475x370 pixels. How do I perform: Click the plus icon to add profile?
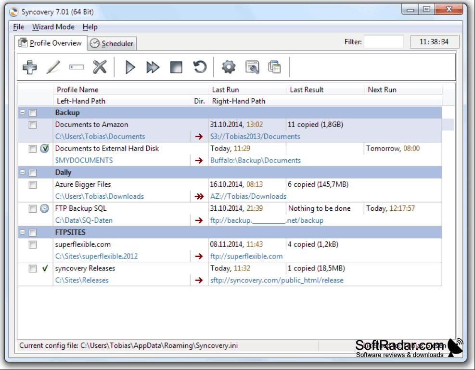pos(30,67)
